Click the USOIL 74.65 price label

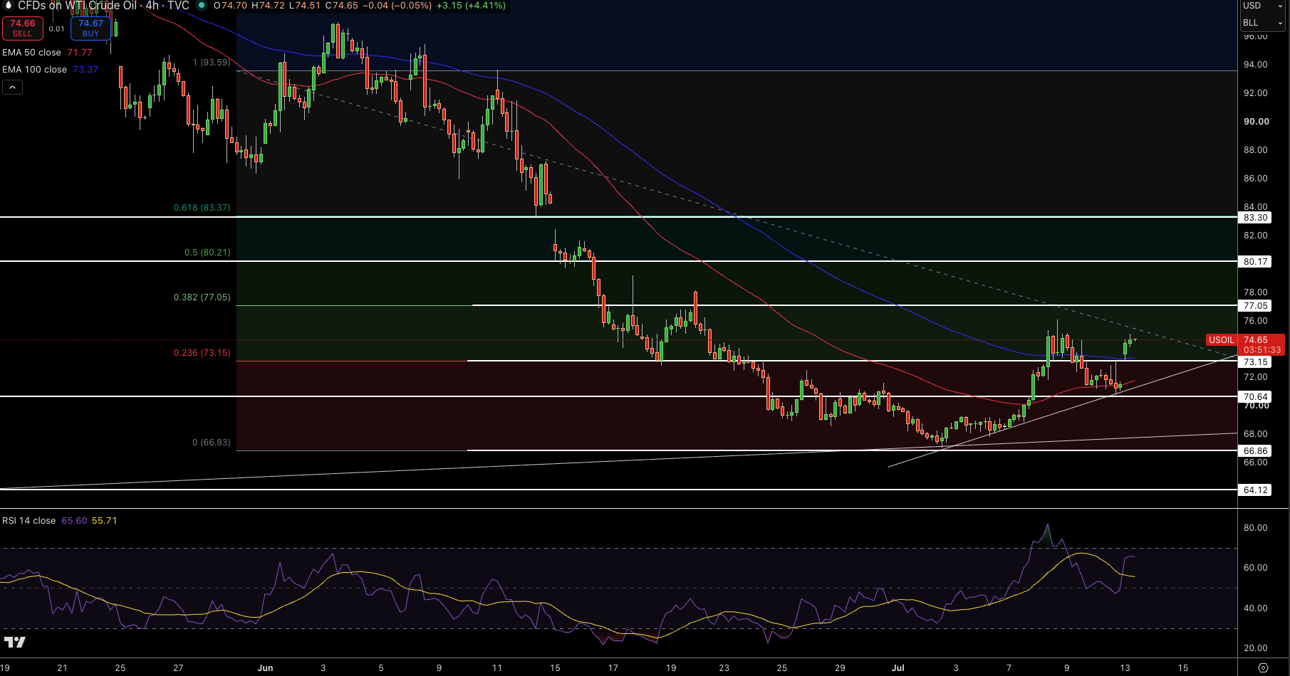[1245, 340]
